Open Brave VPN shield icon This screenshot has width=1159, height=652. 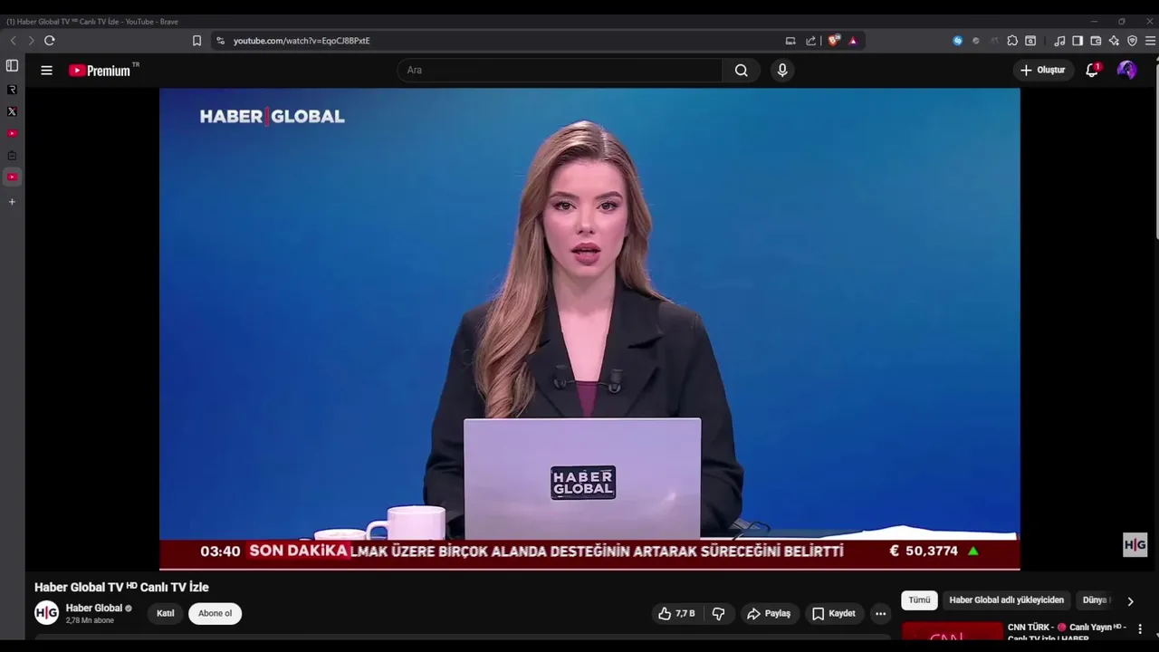click(1132, 41)
